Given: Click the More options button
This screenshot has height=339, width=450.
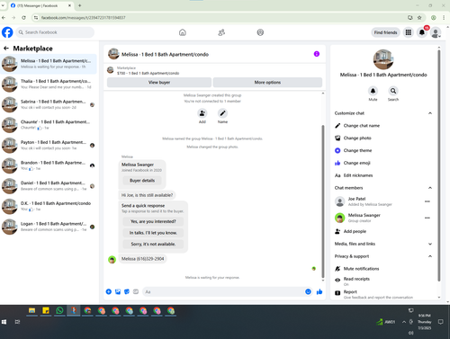Looking at the screenshot, I should [x=267, y=83].
